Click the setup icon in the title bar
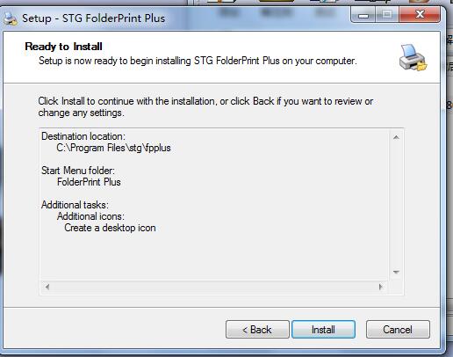This screenshot has height=357, width=453. [x=11, y=18]
